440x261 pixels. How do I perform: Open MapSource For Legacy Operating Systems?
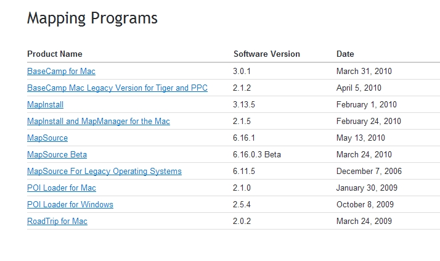point(104,171)
